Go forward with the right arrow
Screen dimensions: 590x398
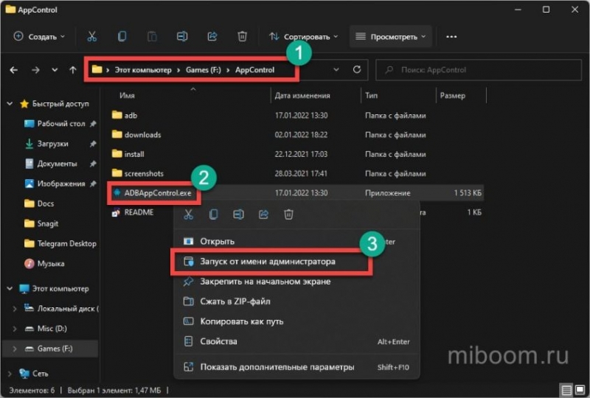pos(35,70)
